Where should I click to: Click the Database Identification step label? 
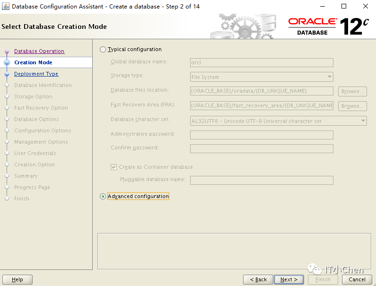tap(43, 85)
